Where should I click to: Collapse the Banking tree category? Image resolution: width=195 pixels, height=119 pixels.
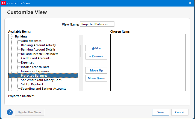[11, 36]
